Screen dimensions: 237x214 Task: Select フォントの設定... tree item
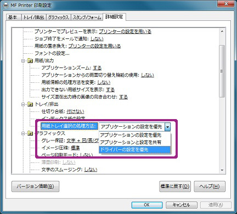(52, 53)
